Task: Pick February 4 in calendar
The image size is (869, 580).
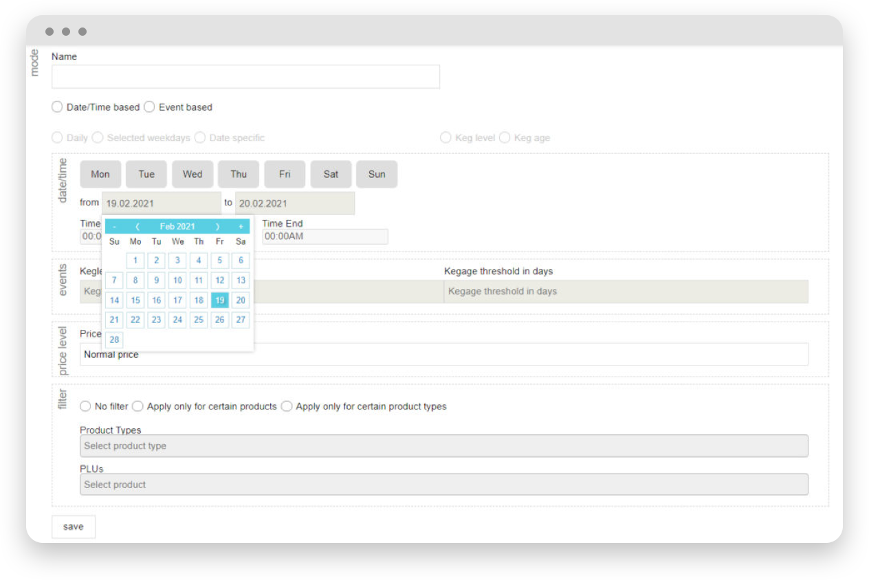Action: 199,260
